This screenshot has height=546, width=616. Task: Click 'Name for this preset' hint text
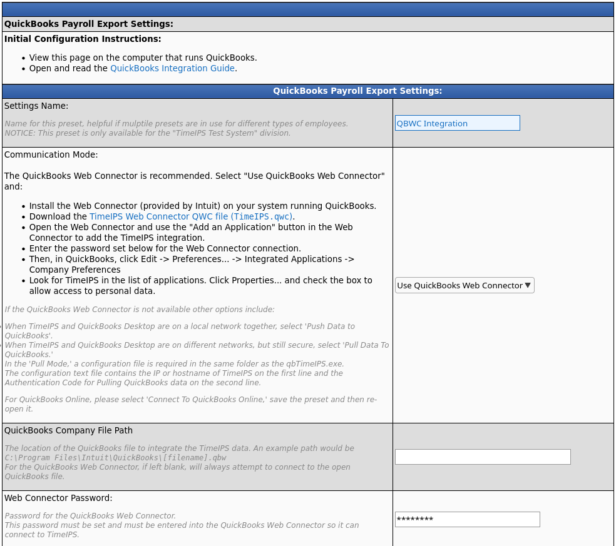[x=177, y=124]
